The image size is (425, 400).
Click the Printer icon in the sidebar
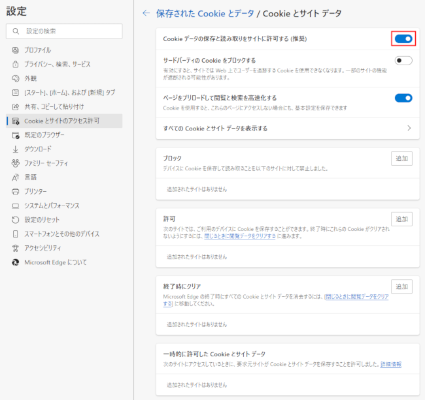coord(16,191)
